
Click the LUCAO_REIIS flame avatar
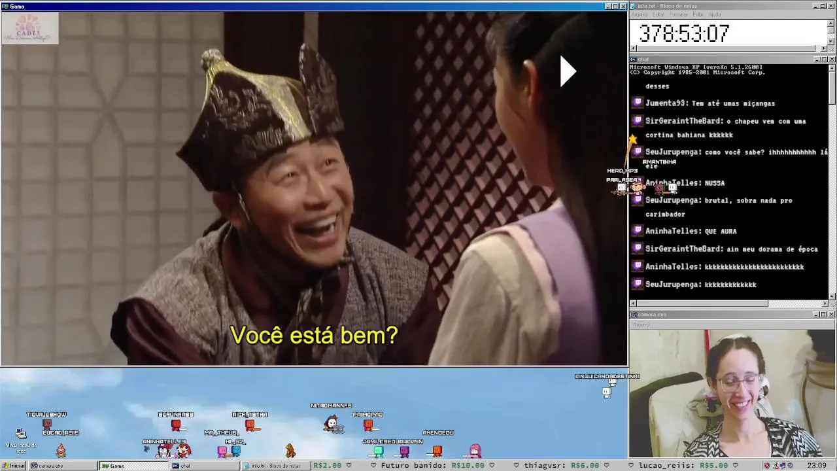click(x=61, y=450)
